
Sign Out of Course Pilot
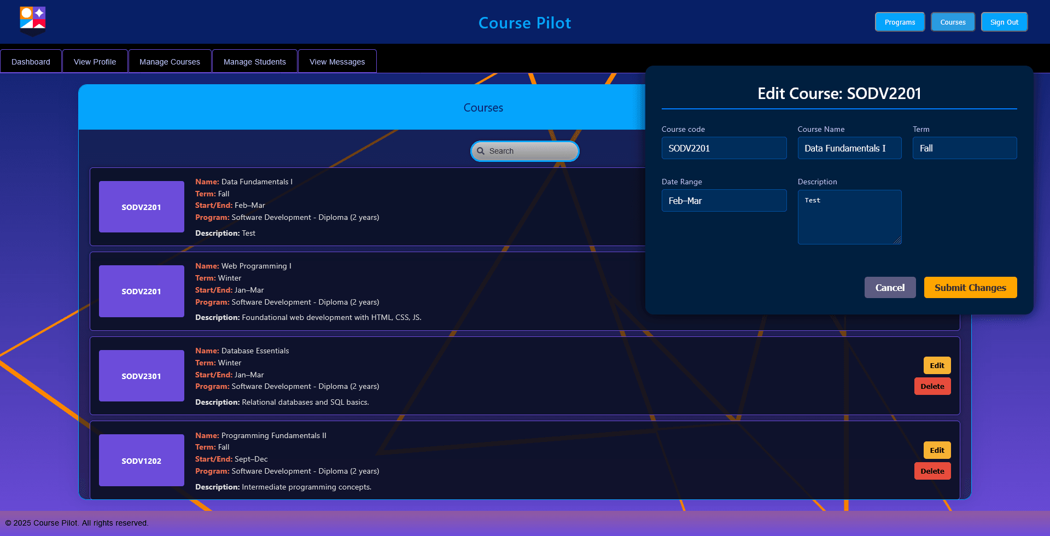coord(1004,22)
